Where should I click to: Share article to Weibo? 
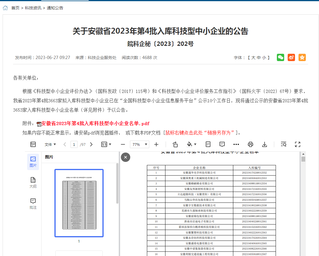(x=291, y=58)
